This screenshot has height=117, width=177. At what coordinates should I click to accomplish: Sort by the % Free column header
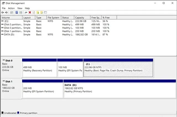tap(109, 18)
